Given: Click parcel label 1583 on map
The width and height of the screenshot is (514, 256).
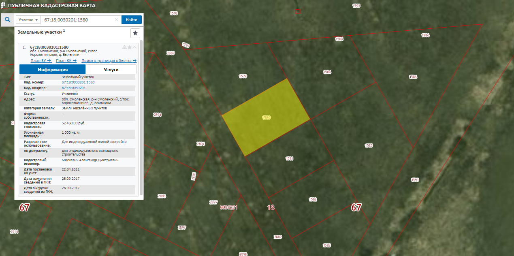Looking at the screenshot, I should click(327, 245).
